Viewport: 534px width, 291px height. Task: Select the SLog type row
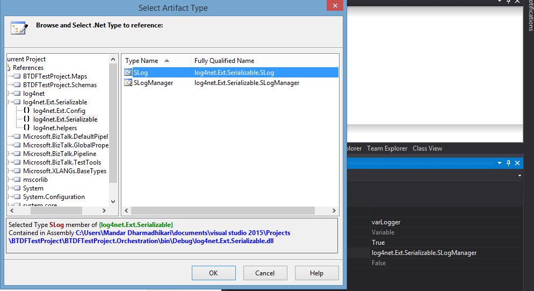coord(231,72)
